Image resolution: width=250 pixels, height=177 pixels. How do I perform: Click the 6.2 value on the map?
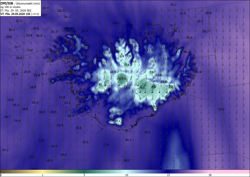[154, 87]
